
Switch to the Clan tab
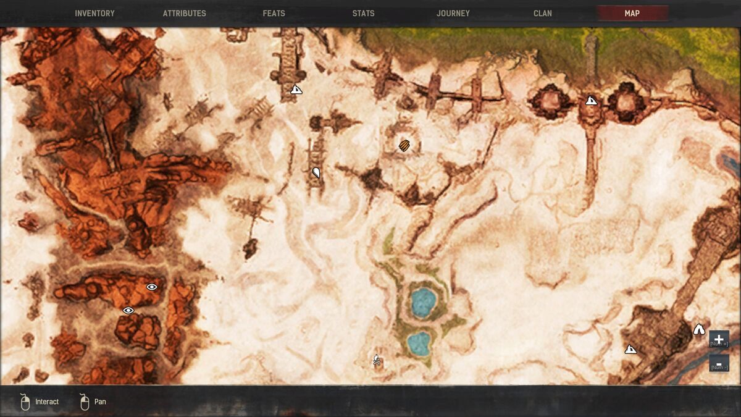(543, 13)
